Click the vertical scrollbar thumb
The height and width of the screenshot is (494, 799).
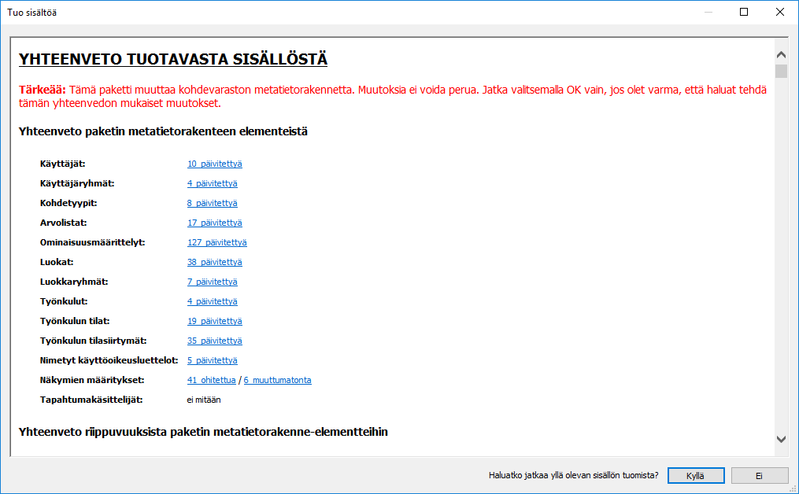[781, 72]
